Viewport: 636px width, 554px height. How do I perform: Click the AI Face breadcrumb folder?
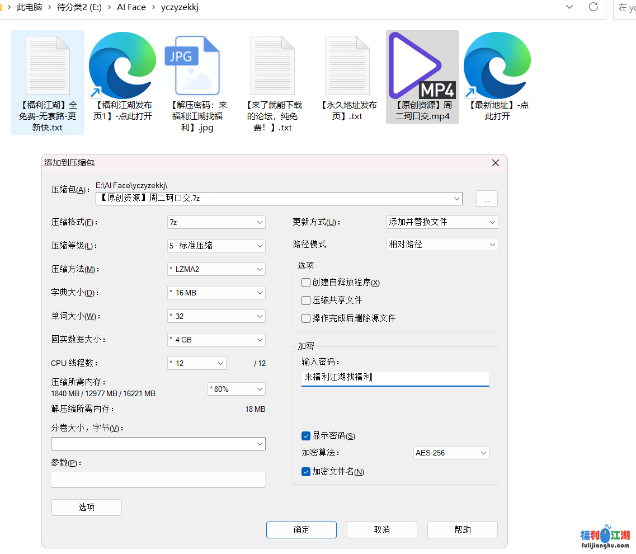tap(131, 7)
